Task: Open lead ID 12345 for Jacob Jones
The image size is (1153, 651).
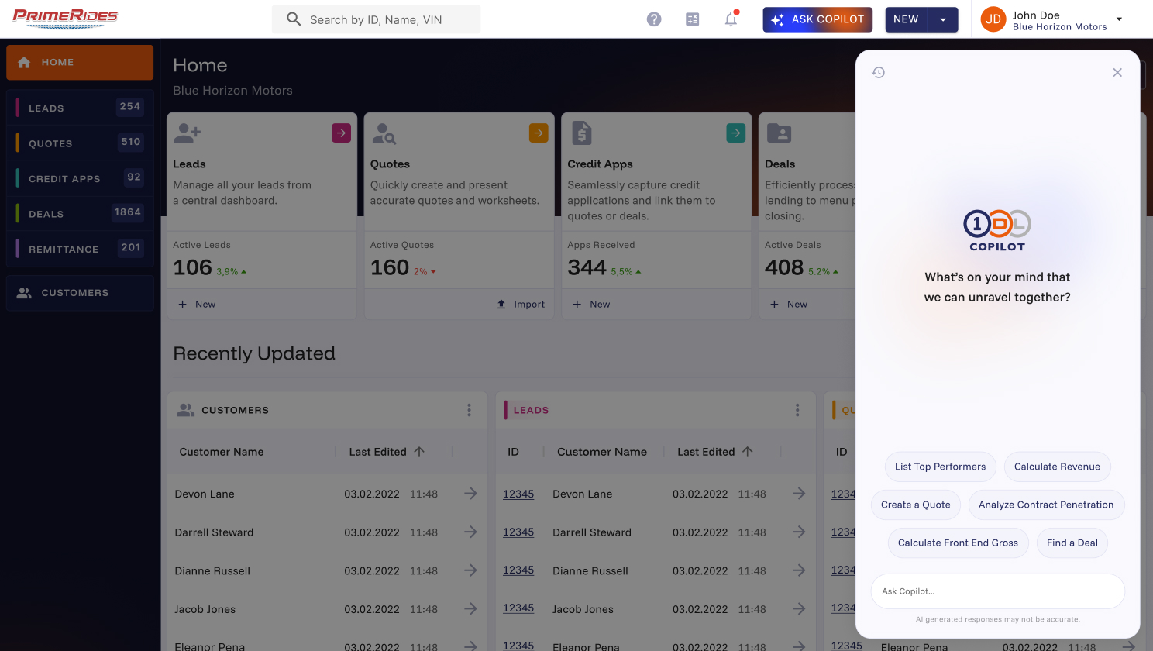Action: point(518,608)
